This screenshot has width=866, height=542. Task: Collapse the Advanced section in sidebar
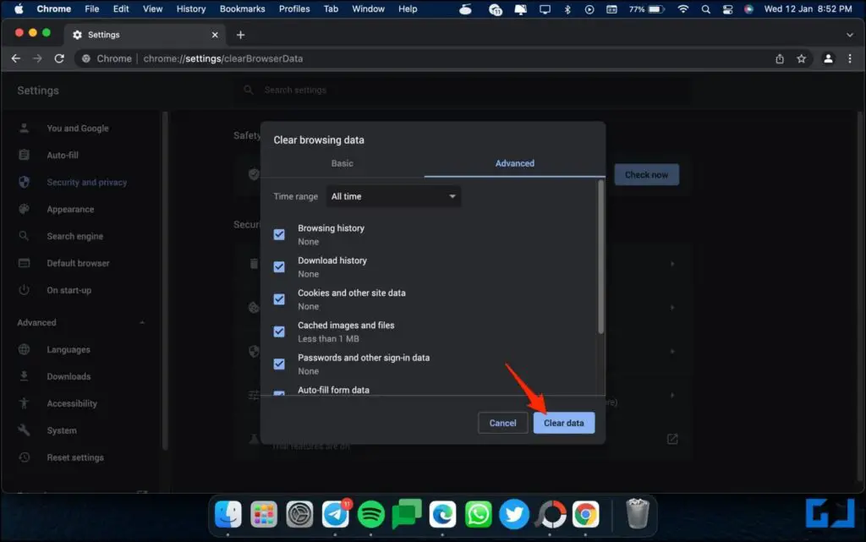142,322
